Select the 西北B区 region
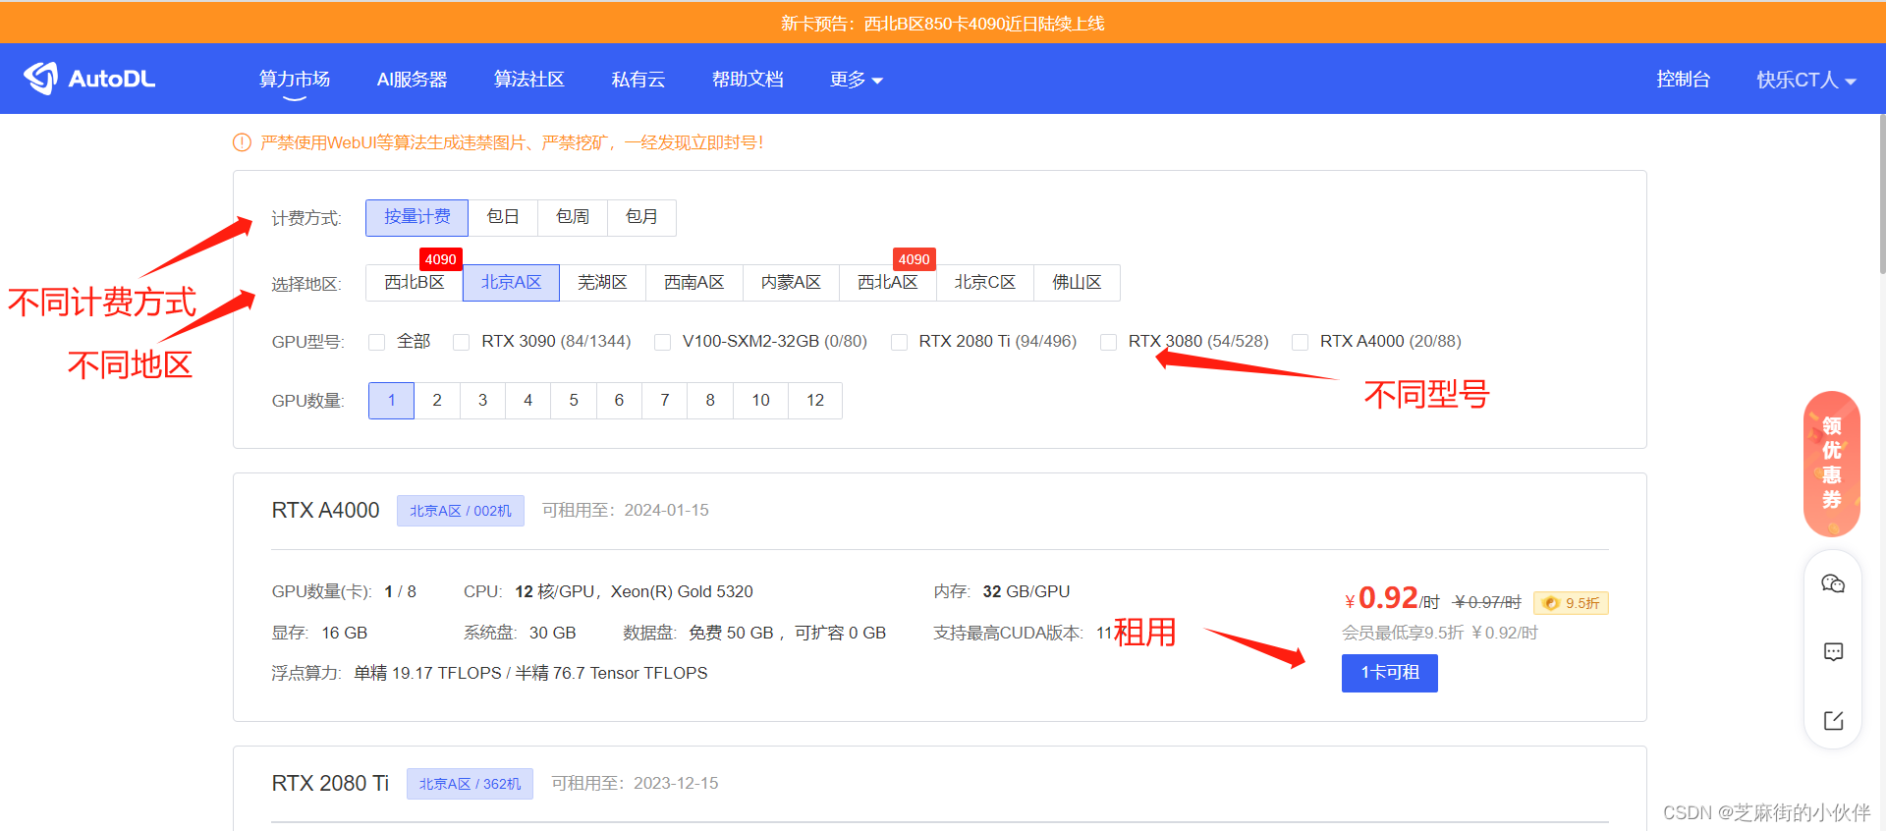This screenshot has height=831, width=1886. [415, 283]
